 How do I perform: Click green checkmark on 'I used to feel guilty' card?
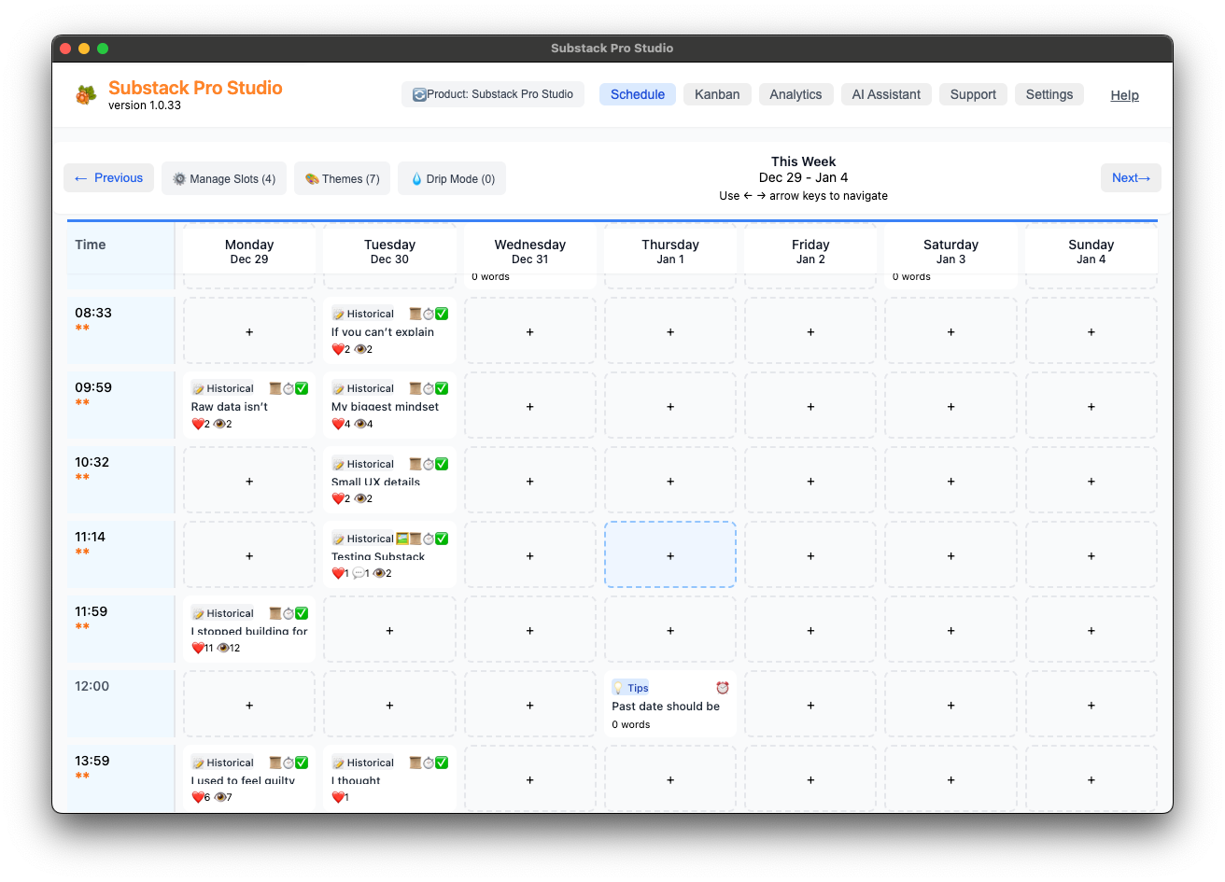tap(302, 763)
